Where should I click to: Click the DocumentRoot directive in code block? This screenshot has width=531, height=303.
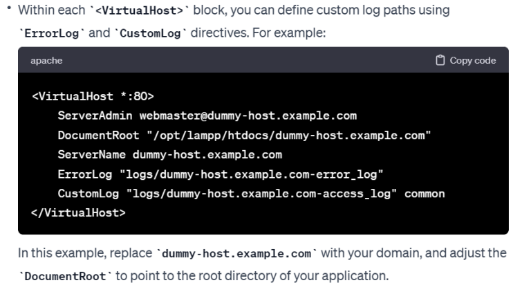point(98,135)
